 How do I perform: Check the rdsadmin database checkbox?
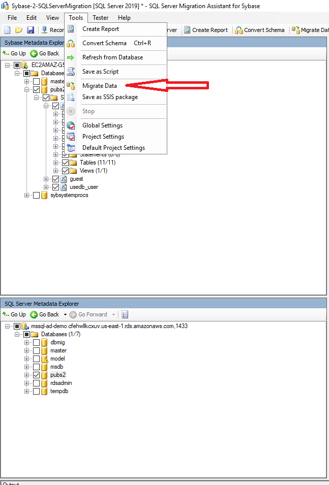click(36, 383)
